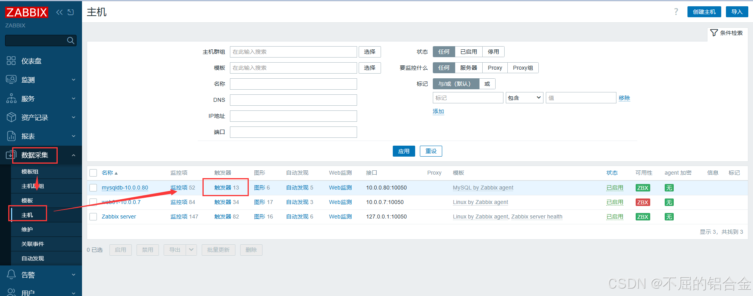The height and width of the screenshot is (296, 753).
Task: Click 无 encryption badge in web01 row
Action: pyautogui.click(x=669, y=202)
